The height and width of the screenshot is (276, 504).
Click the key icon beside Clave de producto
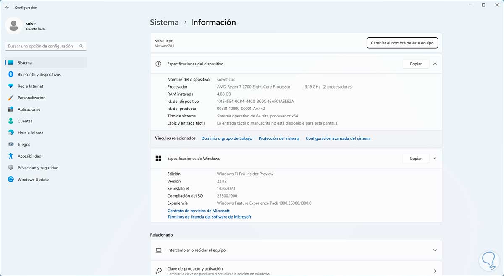point(158,271)
